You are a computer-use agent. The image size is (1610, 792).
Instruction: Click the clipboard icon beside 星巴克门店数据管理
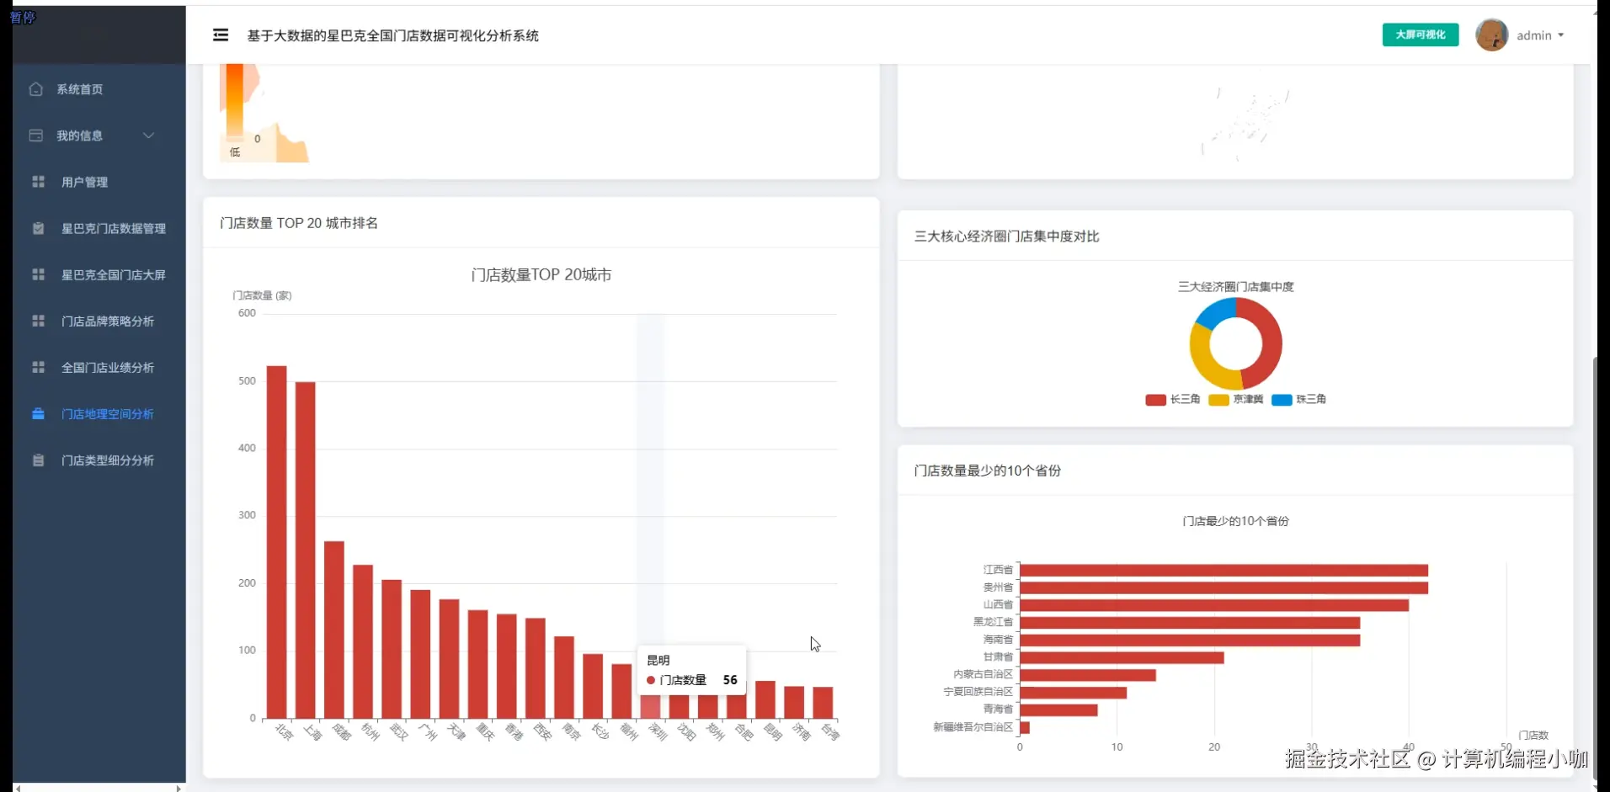pyautogui.click(x=38, y=227)
